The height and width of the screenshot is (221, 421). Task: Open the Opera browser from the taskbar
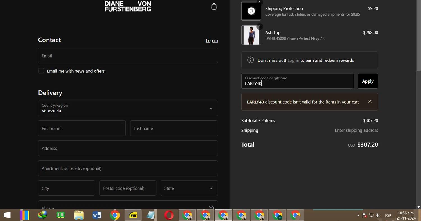169,215
